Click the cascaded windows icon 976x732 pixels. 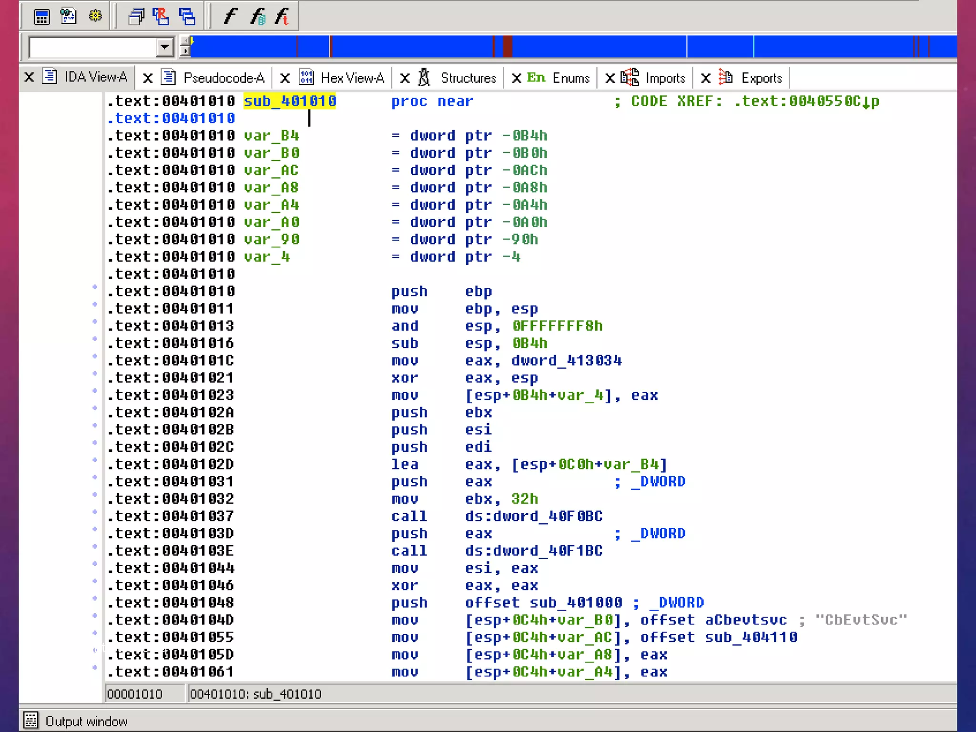coord(136,17)
